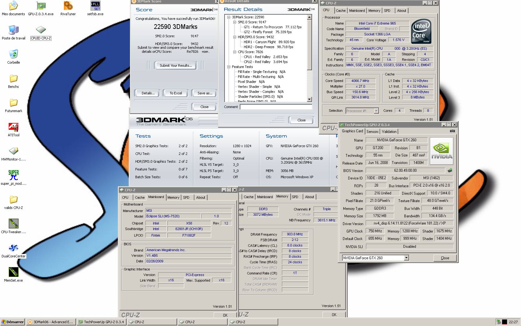Click the Result Details vertical scrollbar thumb
The width and height of the screenshot is (521, 326).
pos(309,45)
